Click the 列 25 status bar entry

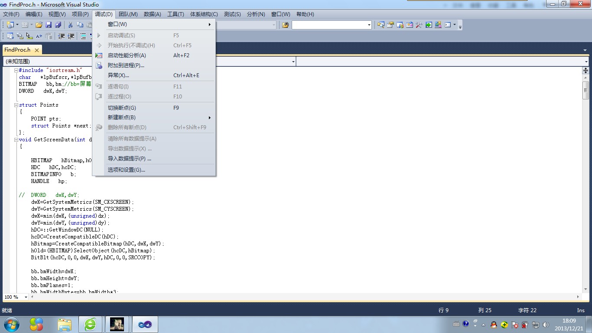pyautogui.click(x=485, y=310)
